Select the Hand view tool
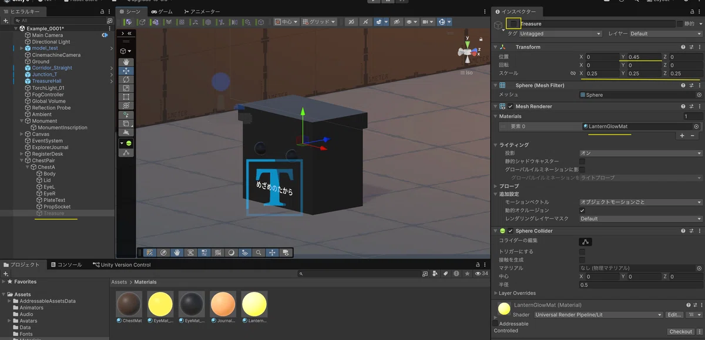Screen dimensions: 705x340 pyautogui.click(x=126, y=62)
